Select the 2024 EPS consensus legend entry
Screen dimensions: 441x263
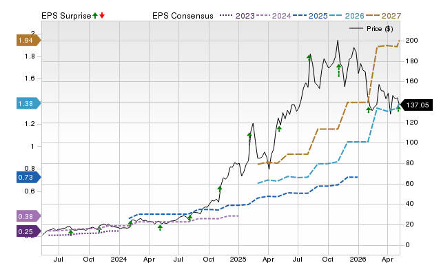click(274, 16)
